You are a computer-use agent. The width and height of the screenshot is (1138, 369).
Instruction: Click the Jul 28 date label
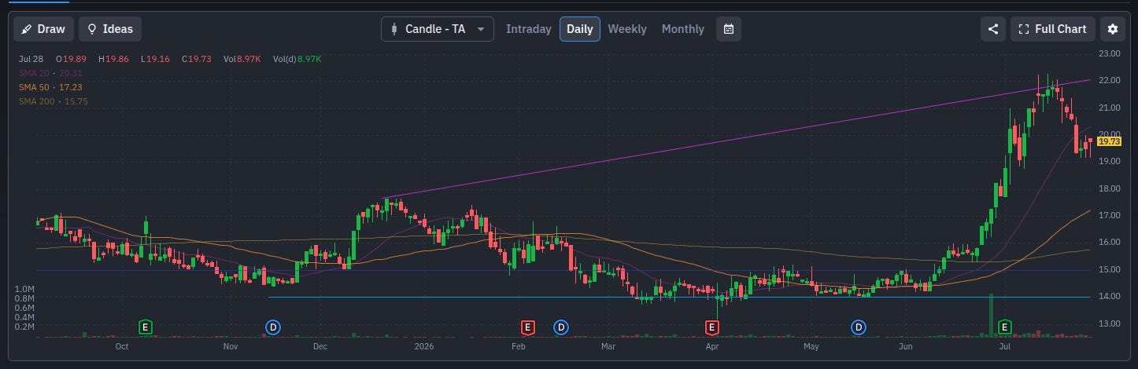pos(29,59)
